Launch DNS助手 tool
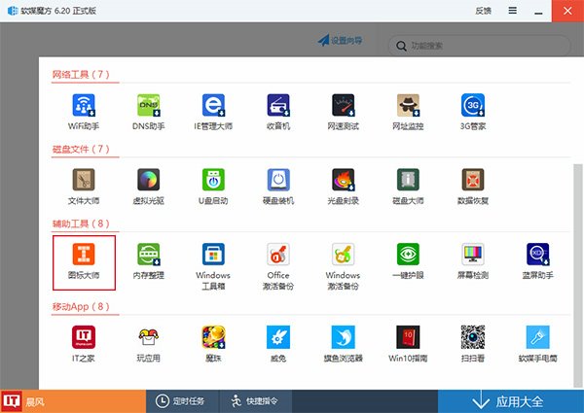The image size is (584, 413). [148, 112]
